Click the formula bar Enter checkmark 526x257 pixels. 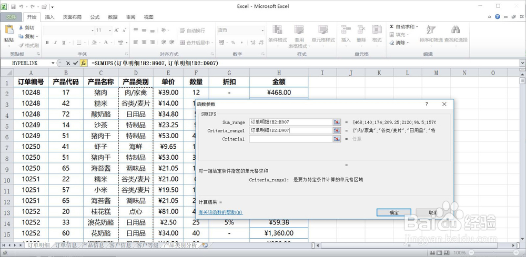(75, 63)
